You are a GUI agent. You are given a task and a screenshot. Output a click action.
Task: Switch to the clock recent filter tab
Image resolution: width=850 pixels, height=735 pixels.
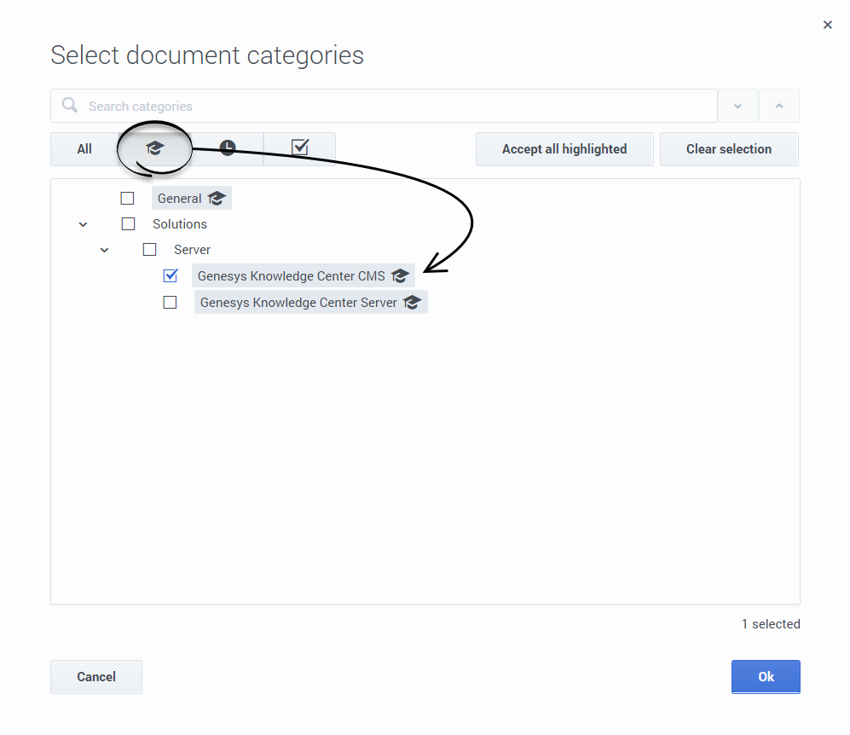[x=227, y=148]
